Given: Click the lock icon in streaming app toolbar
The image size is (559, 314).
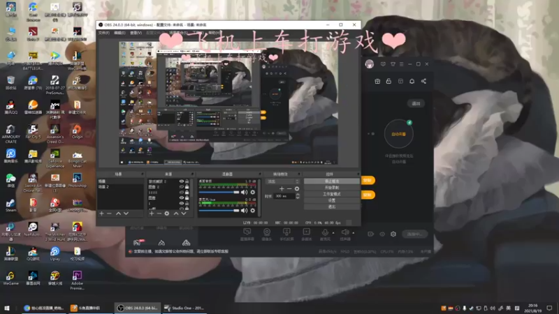Looking at the screenshot, I should click(389, 81).
